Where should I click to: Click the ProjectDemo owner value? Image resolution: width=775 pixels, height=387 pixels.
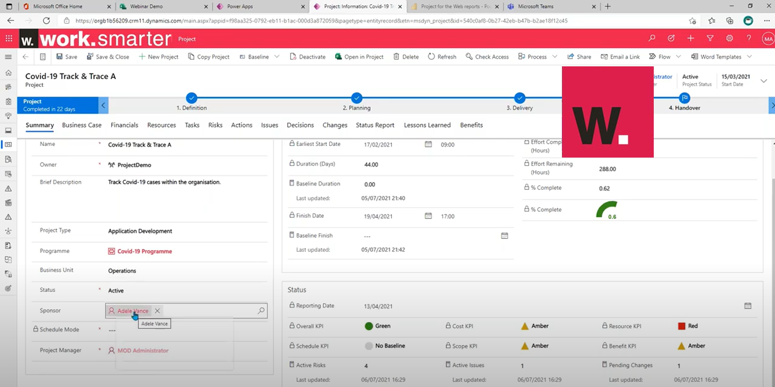(x=134, y=165)
